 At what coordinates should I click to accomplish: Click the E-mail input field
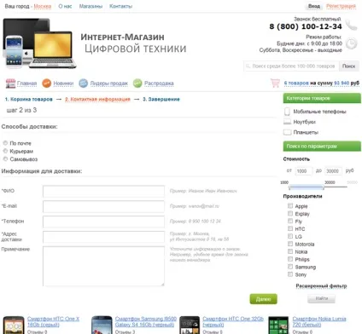103,206
